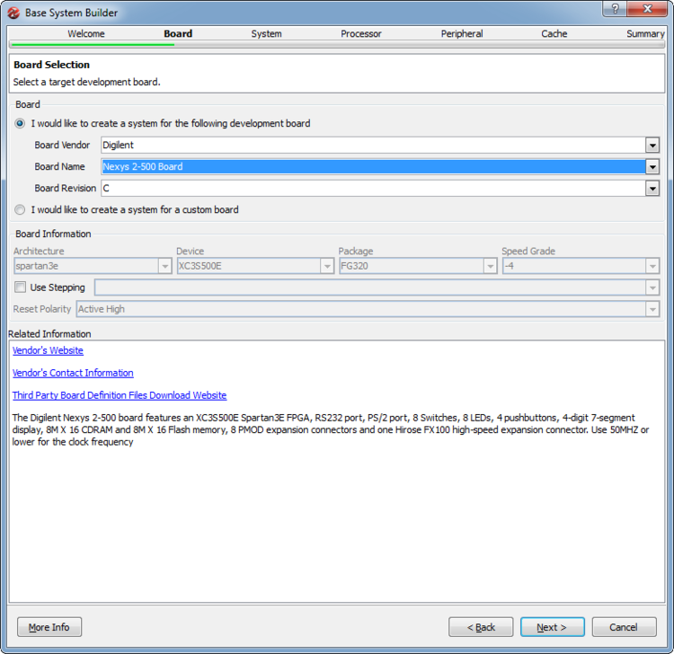Open the Reset Polarity dropdown
The height and width of the screenshot is (654, 674).
tap(652, 309)
